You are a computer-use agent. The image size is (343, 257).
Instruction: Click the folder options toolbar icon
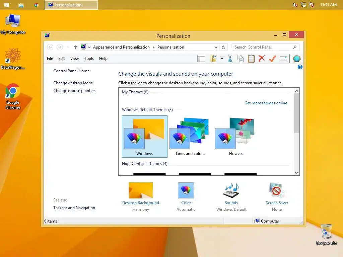pyautogui.click(x=213, y=59)
